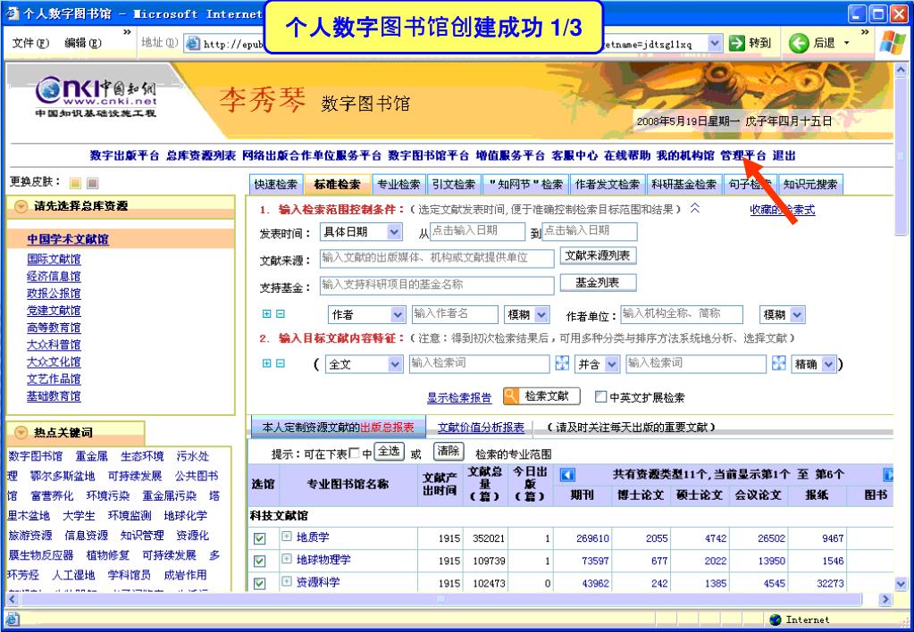Open the 精确 match dropdown

click(x=829, y=364)
